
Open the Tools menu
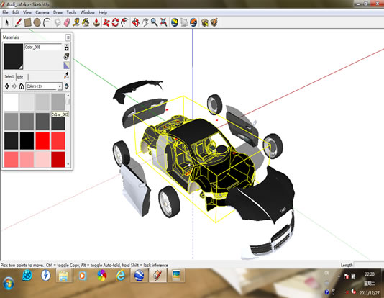coord(71,12)
